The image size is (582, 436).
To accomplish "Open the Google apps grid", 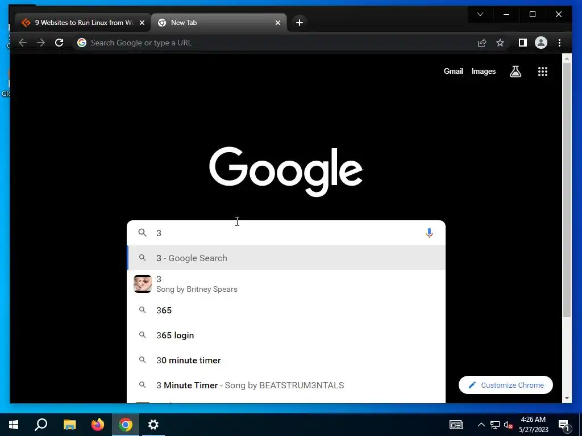I will tap(543, 72).
